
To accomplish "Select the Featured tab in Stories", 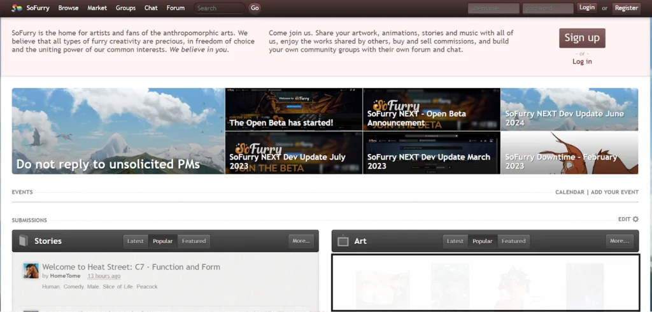I will [x=194, y=241].
